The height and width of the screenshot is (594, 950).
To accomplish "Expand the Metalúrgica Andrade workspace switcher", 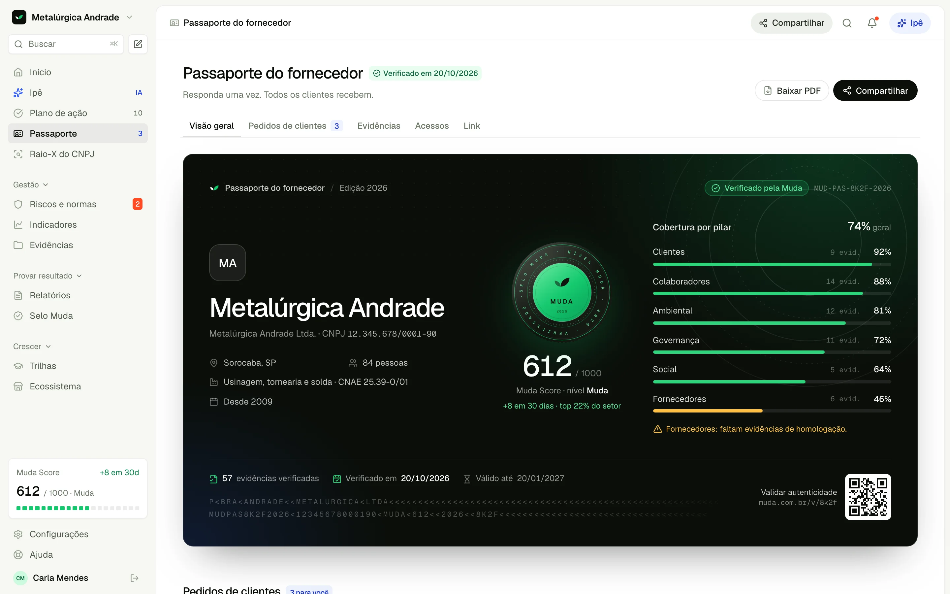I will coord(73,17).
